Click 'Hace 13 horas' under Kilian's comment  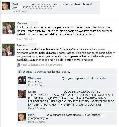tap(37, 108)
